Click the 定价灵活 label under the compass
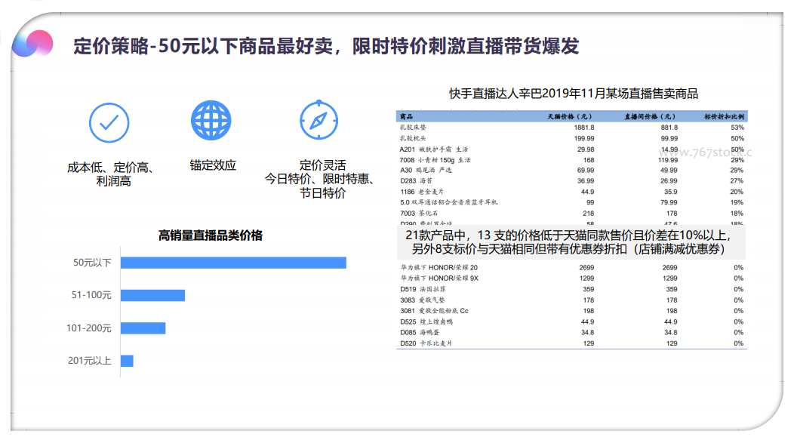The image size is (794, 443). point(322,165)
